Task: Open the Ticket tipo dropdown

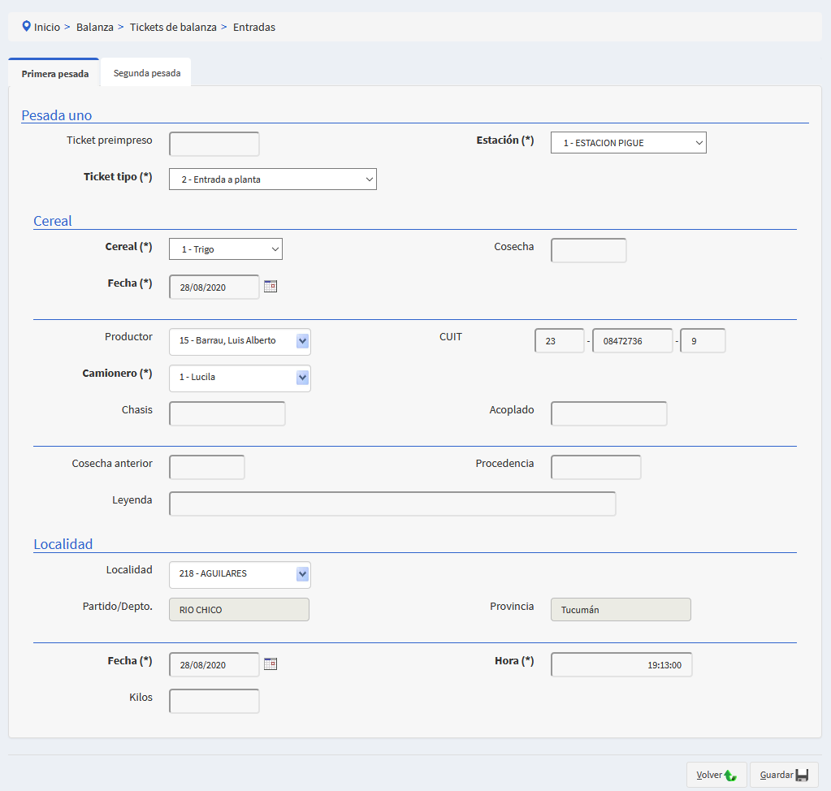Action: (272, 179)
